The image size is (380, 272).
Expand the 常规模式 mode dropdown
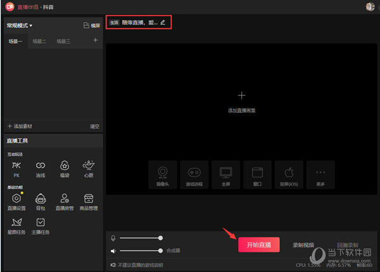pyautogui.click(x=20, y=25)
